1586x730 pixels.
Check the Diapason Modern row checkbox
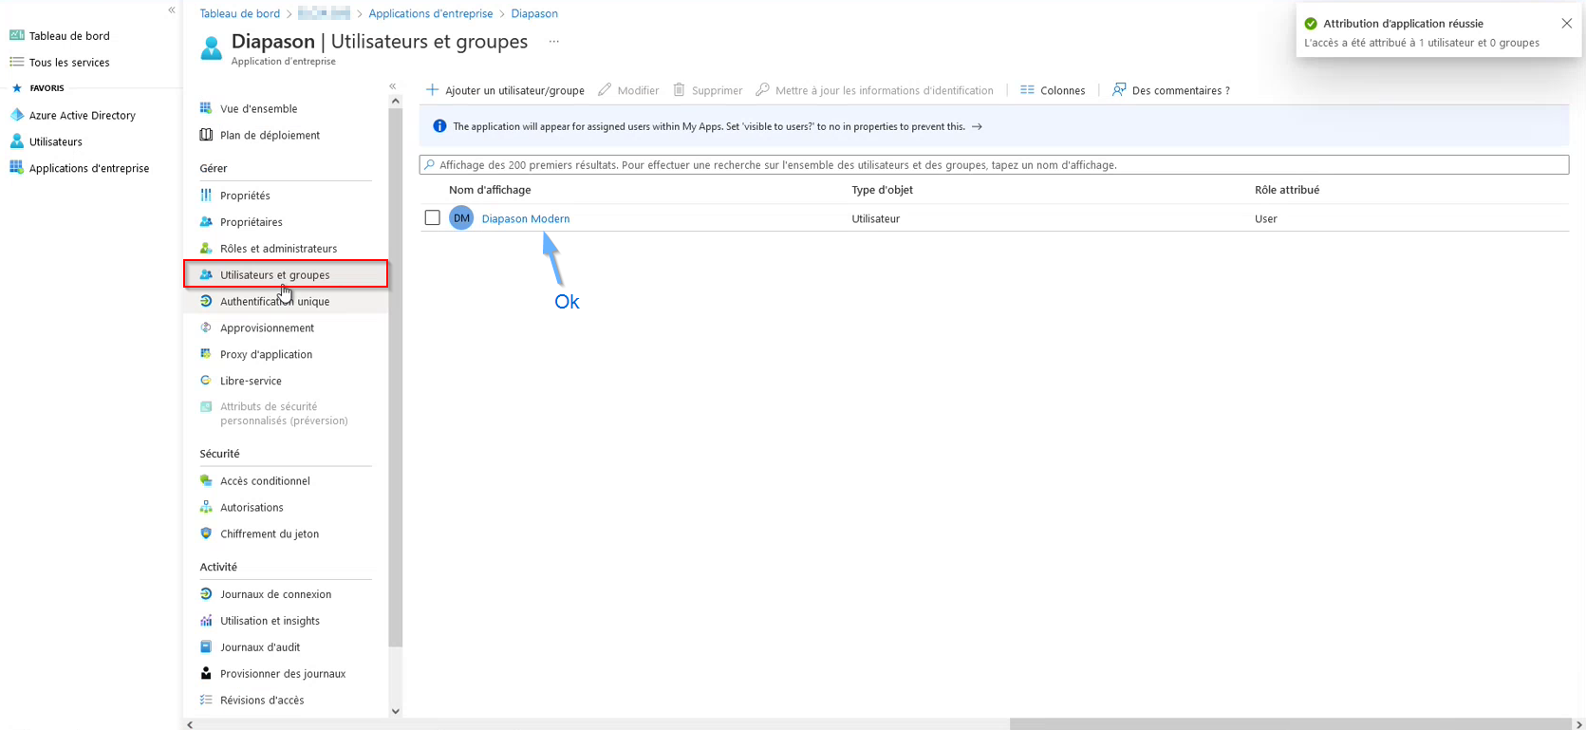(x=433, y=218)
